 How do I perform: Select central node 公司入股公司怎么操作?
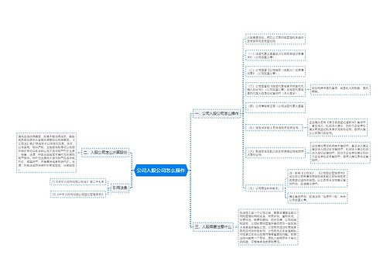[161, 170]
